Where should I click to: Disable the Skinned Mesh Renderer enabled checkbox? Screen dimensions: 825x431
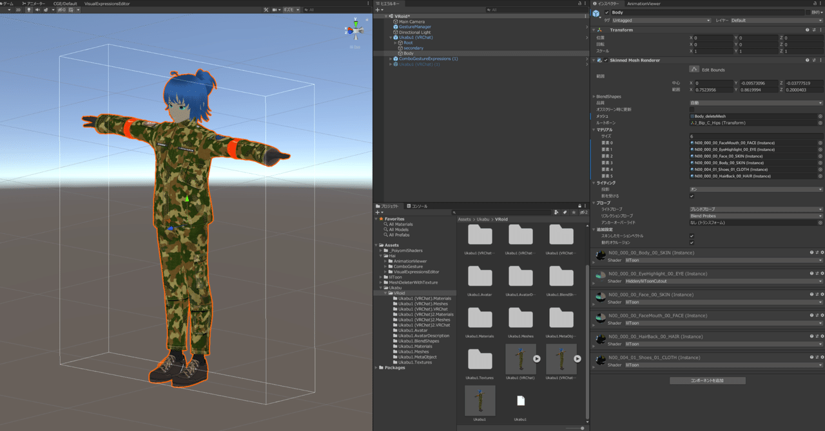point(606,60)
